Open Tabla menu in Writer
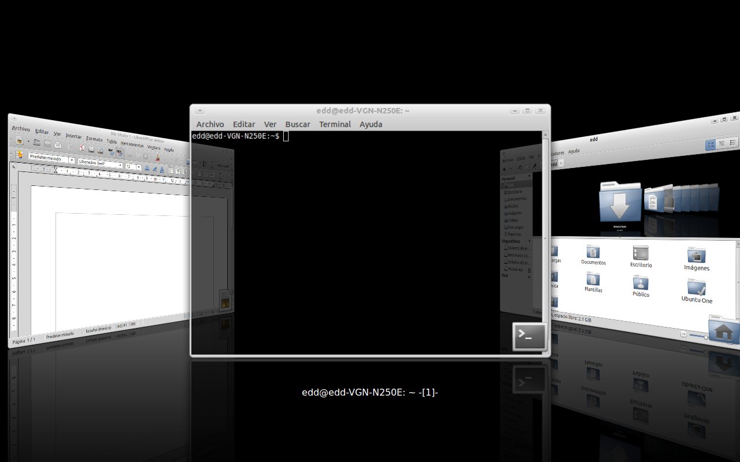 [x=112, y=141]
